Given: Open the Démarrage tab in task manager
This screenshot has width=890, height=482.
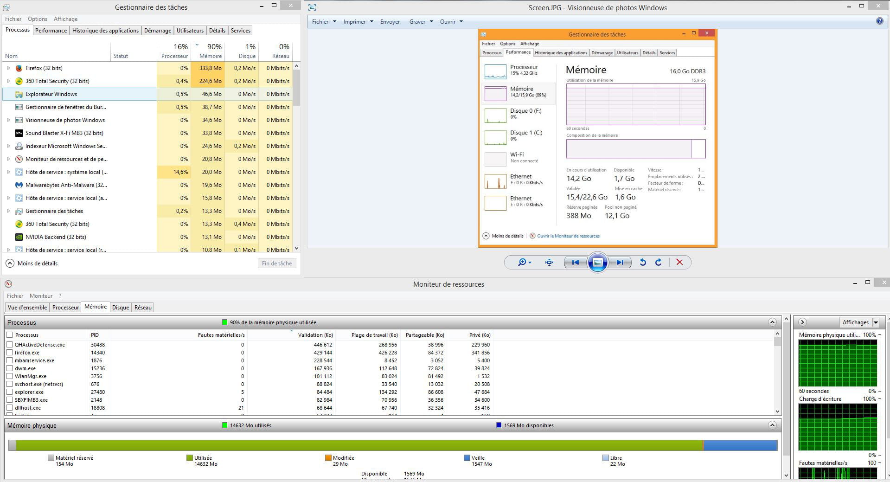Looking at the screenshot, I should tap(158, 31).
